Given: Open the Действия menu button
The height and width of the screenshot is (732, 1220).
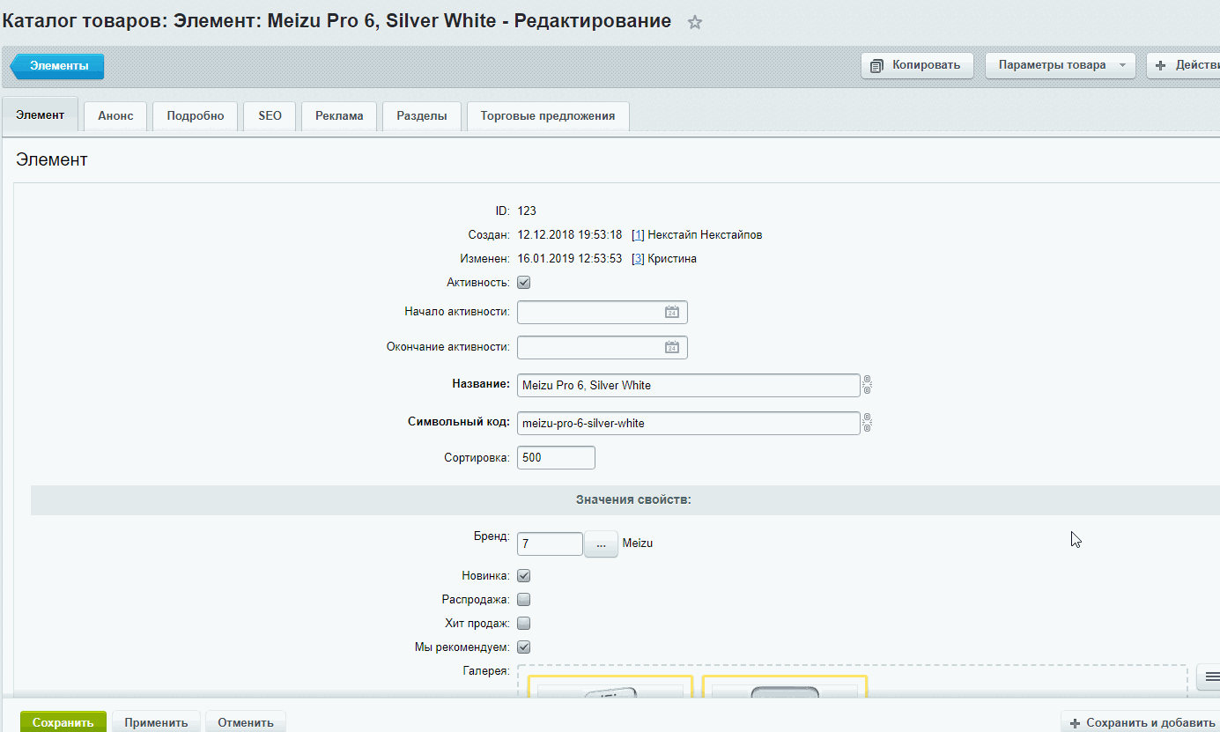Looking at the screenshot, I should (1183, 65).
